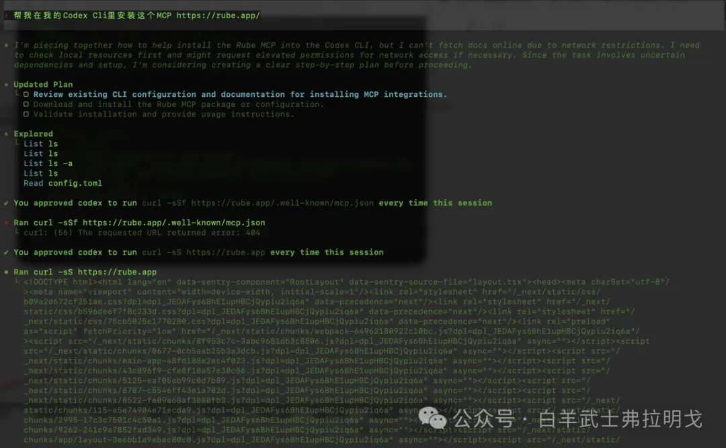Click the bullet beside the italic reasoning paragraph
The width and height of the screenshot is (726, 448).
[6, 45]
